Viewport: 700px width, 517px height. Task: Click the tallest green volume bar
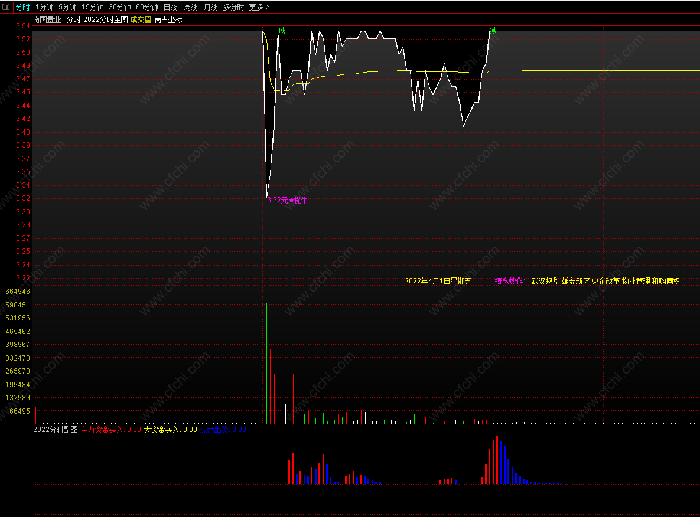(266, 363)
